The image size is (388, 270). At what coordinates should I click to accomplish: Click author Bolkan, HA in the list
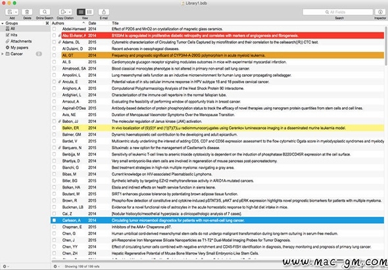click(71, 187)
